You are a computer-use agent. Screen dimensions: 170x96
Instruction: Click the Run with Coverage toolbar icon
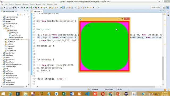click(31, 7)
